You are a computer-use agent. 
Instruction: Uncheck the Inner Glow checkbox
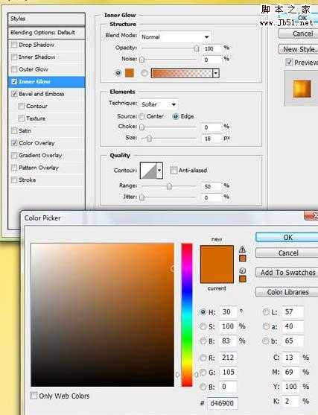[x=14, y=81]
